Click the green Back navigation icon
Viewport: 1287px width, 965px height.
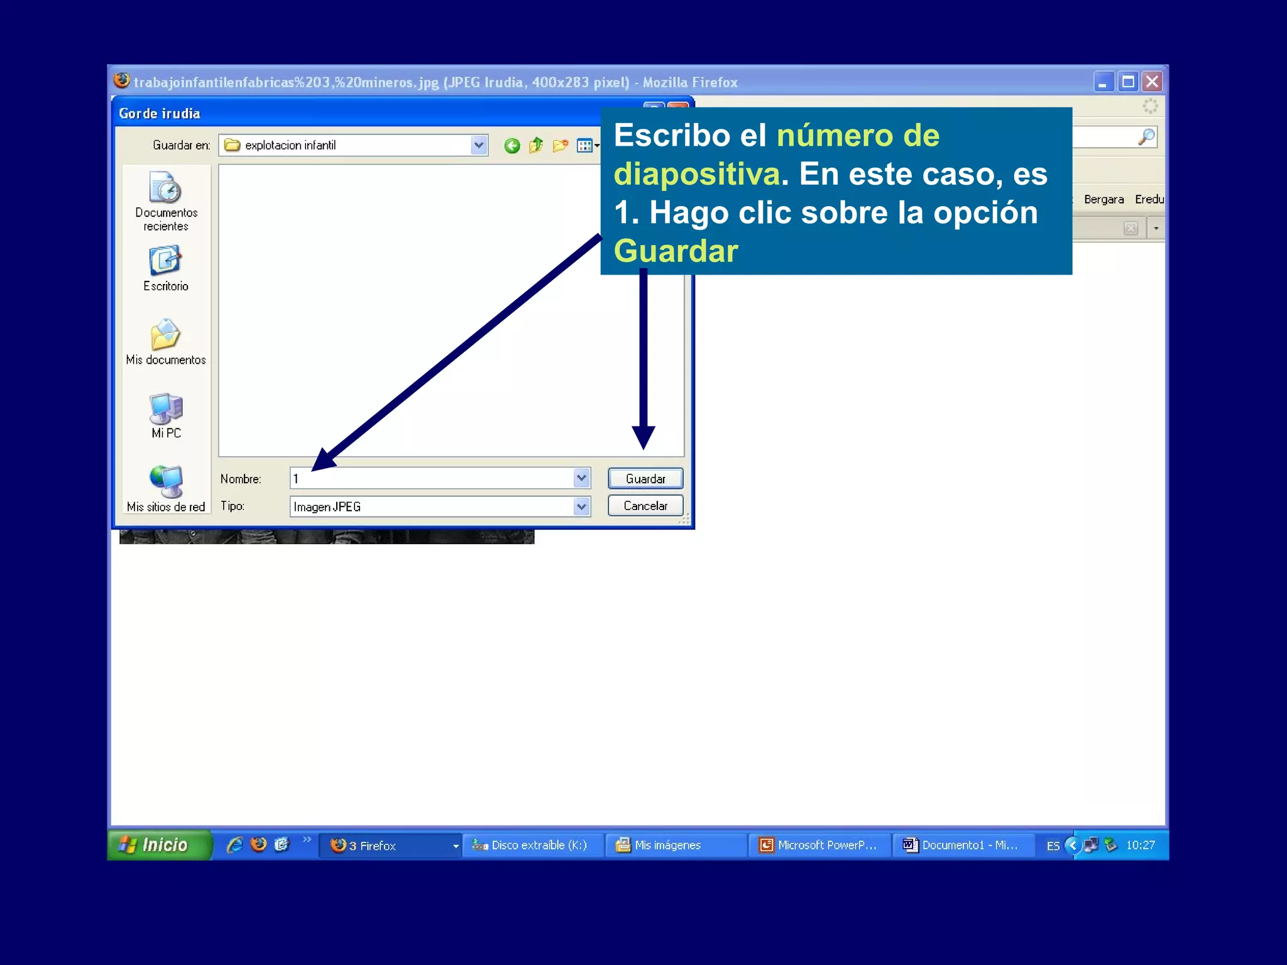[x=512, y=146]
